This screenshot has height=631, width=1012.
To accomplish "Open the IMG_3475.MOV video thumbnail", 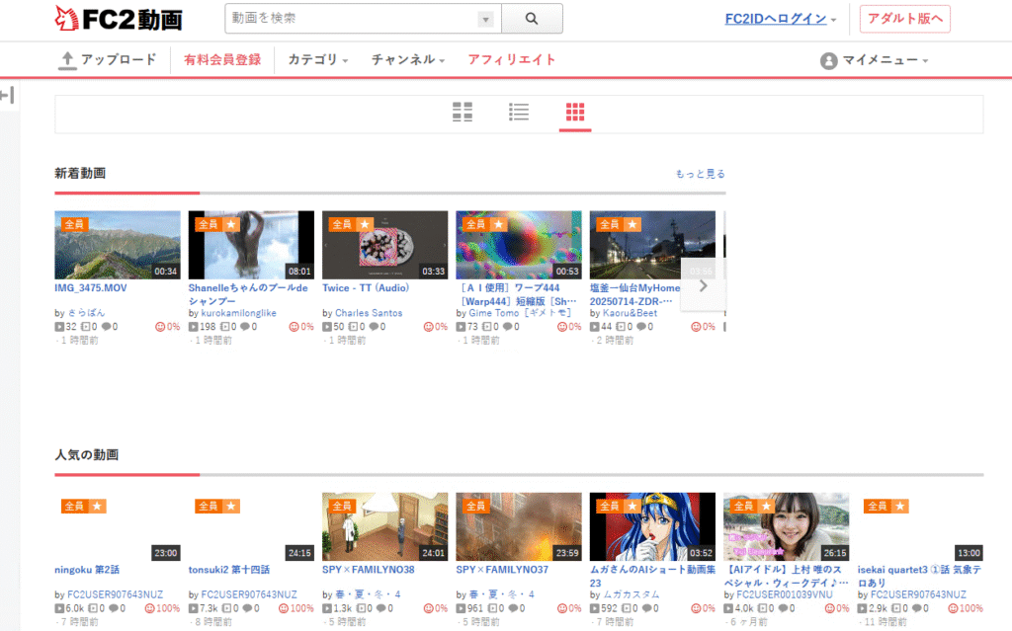I will 118,245.
